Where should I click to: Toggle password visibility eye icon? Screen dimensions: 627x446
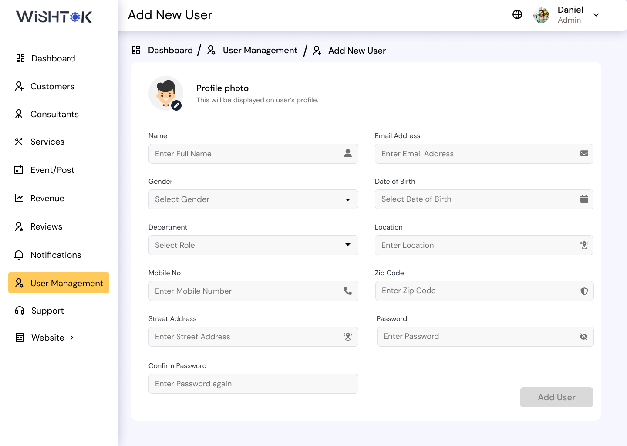pos(583,337)
